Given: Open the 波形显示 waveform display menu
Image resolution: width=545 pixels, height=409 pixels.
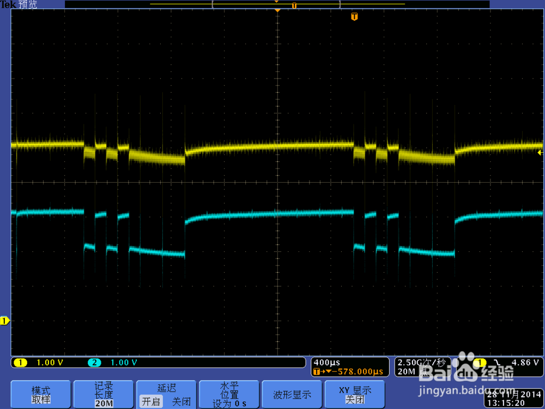Looking at the screenshot, I should coord(292,394).
